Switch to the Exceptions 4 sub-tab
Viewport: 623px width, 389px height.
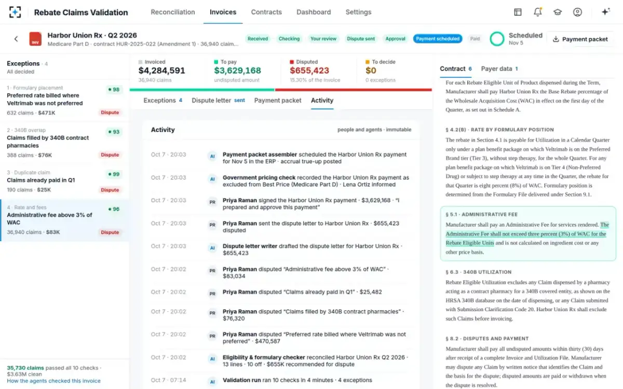162,100
